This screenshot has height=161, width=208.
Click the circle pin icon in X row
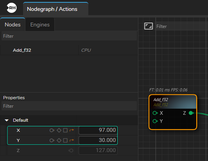[x=52, y=130]
